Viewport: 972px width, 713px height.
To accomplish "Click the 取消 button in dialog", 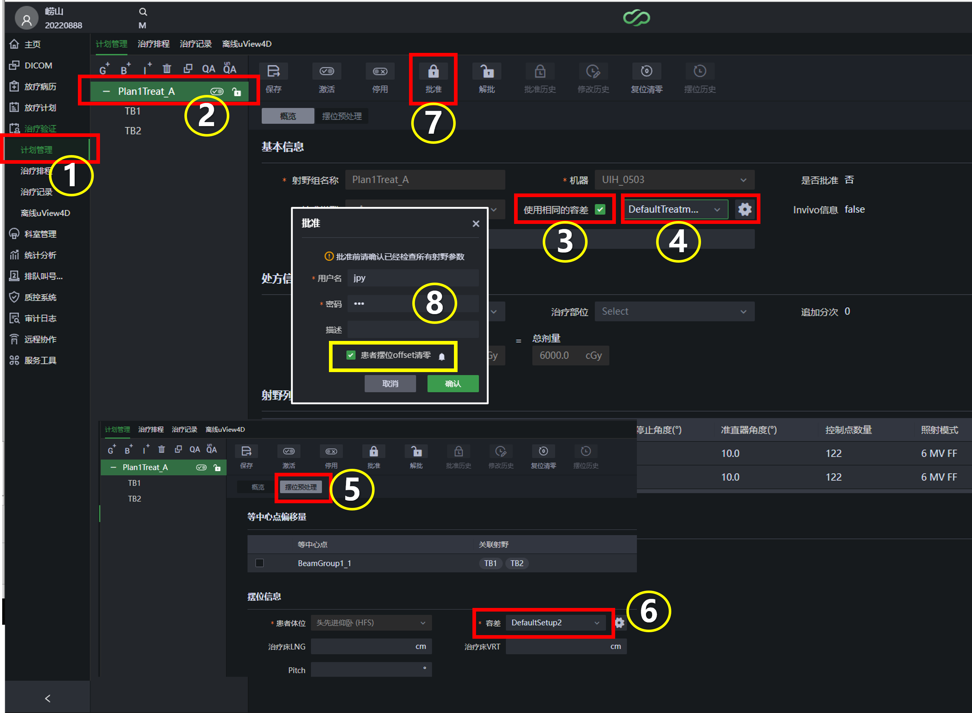I will [x=390, y=383].
